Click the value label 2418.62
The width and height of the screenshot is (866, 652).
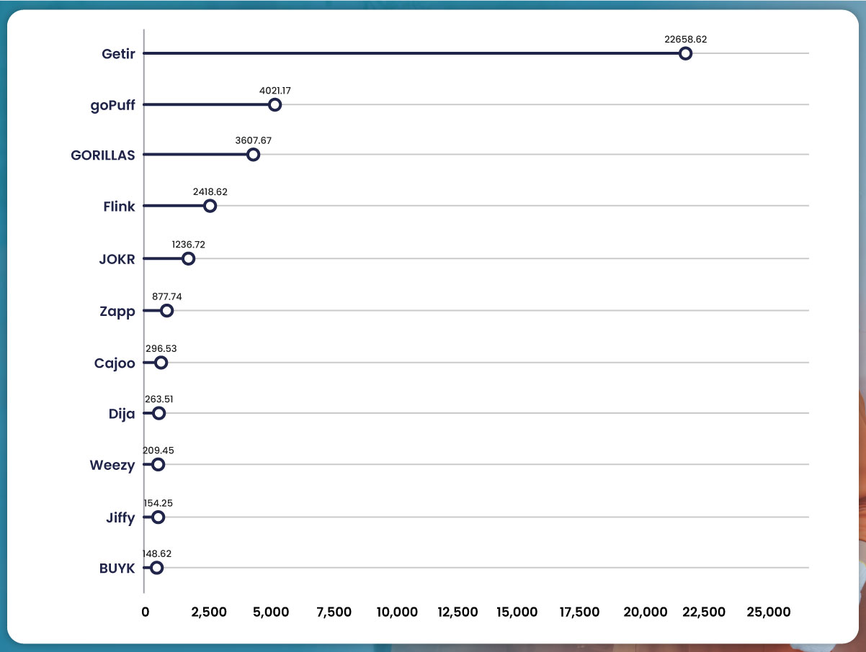tap(210, 192)
